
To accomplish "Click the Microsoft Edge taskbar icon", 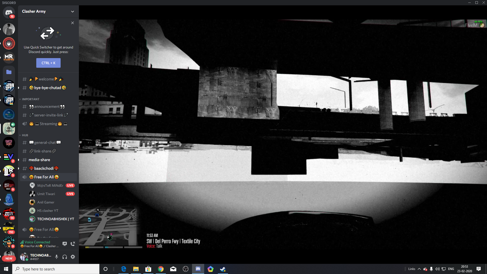I will [x=124, y=269].
